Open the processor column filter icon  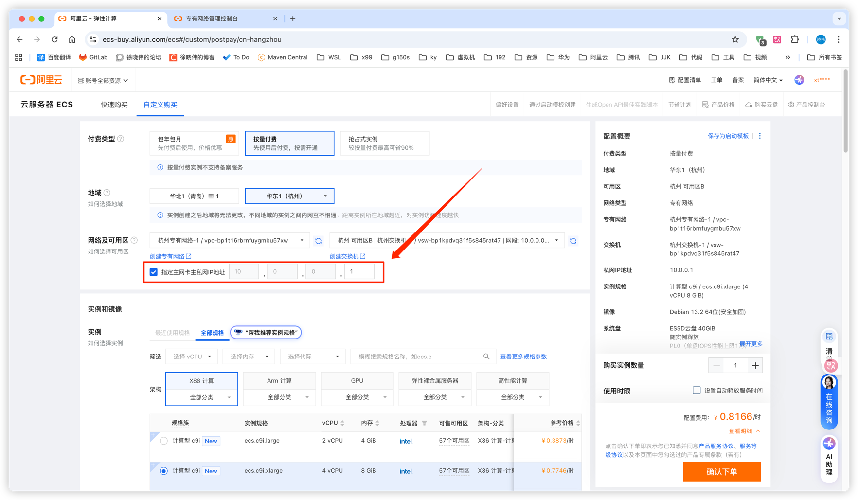(x=425, y=423)
